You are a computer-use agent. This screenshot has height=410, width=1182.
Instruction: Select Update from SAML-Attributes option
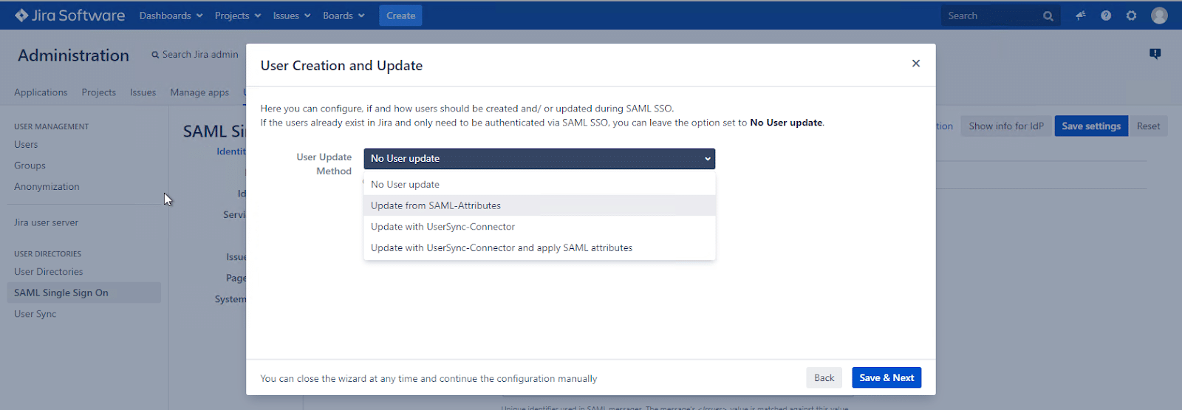436,205
